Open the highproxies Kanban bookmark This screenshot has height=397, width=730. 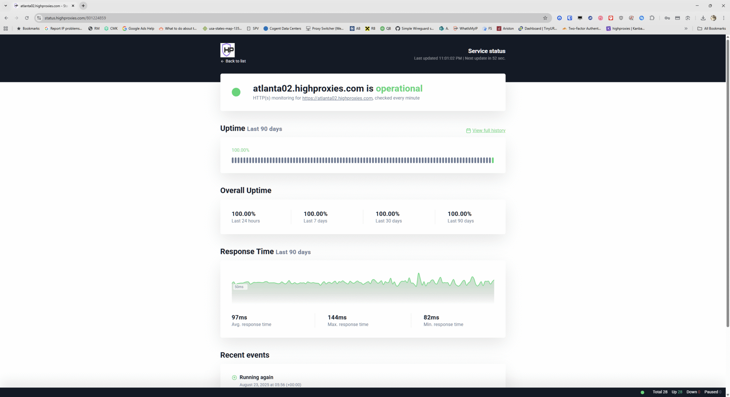625,29
